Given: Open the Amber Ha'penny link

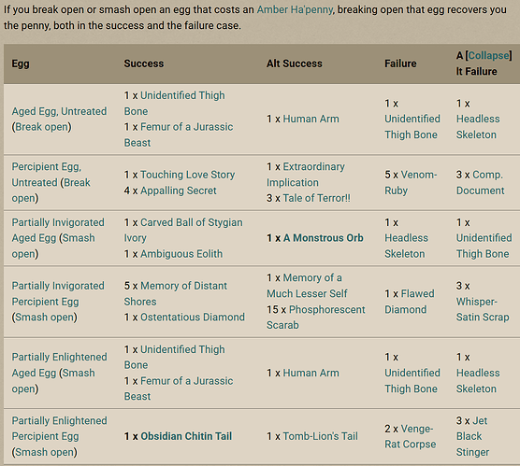Looking at the screenshot, I should 295,9.
